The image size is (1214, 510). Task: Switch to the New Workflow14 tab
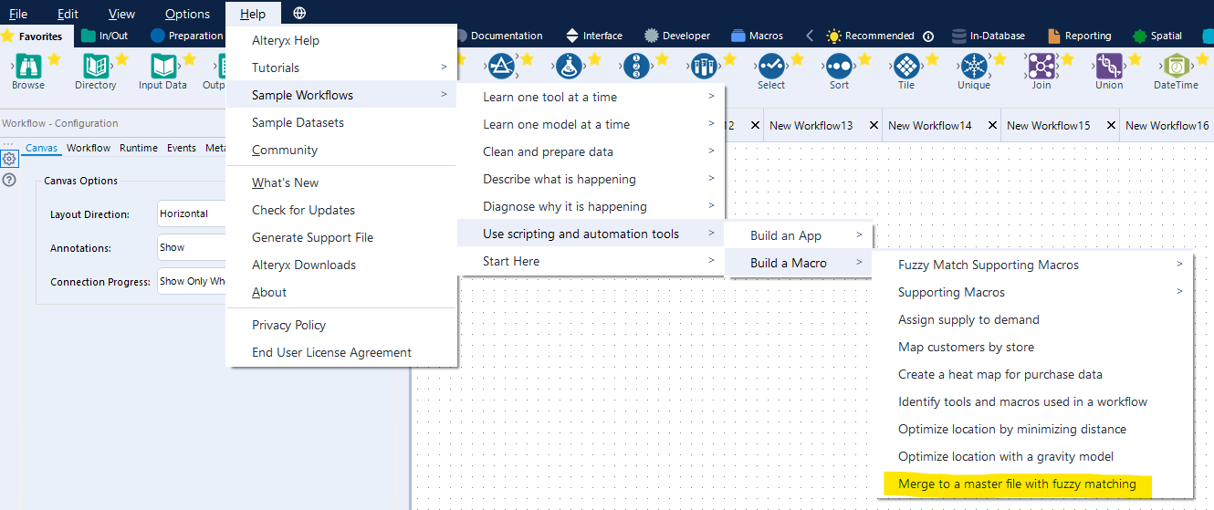[x=930, y=125]
